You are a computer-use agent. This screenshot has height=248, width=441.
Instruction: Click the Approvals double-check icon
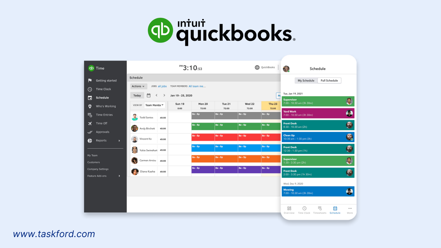(x=90, y=132)
